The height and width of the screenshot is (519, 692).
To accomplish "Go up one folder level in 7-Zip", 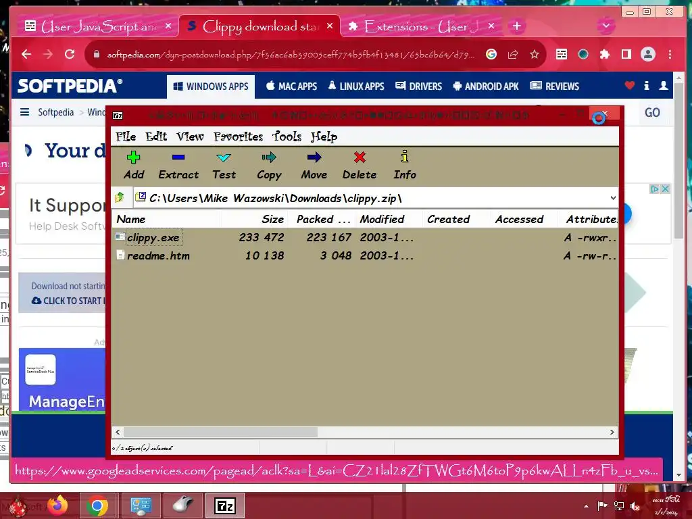I will [120, 197].
